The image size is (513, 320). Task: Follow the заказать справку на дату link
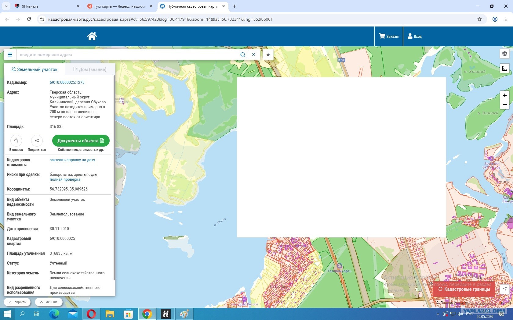click(x=72, y=160)
